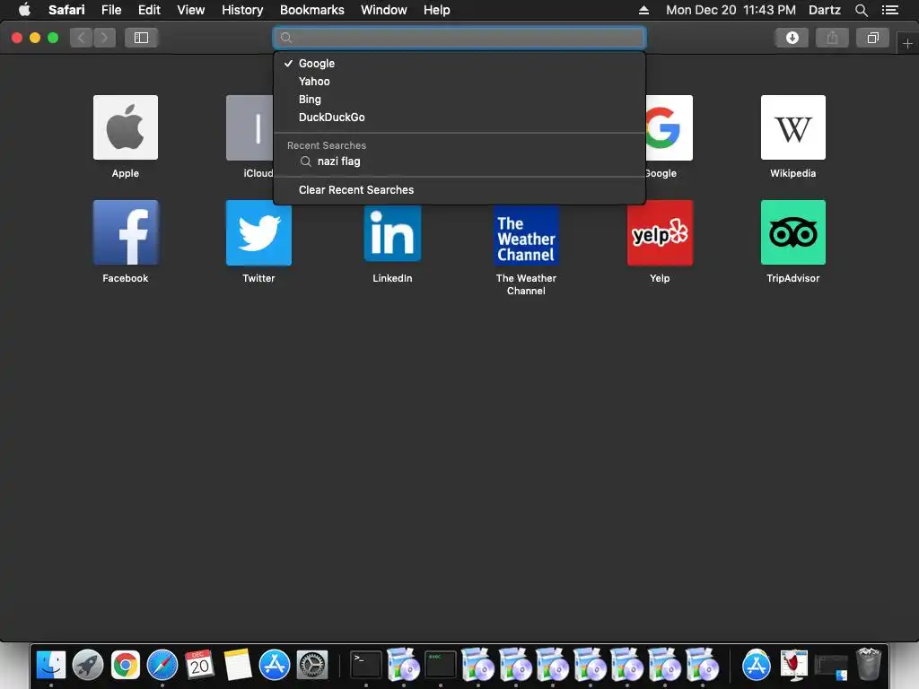919x689 pixels.
Task: Click the eject icon in the menu bar
Action: pos(643,10)
